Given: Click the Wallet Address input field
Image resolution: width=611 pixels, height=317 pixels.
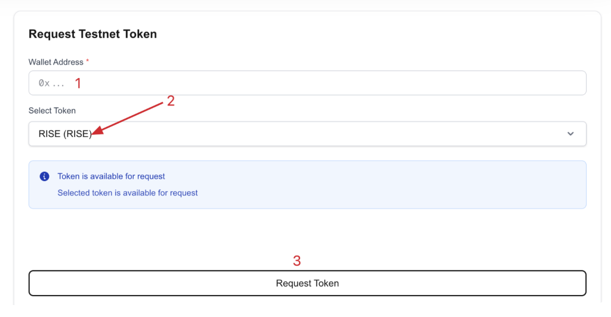Looking at the screenshot, I should pyautogui.click(x=307, y=83).
